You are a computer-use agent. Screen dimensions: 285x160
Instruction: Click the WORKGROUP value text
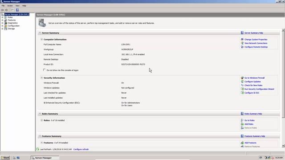pos(127,49)
